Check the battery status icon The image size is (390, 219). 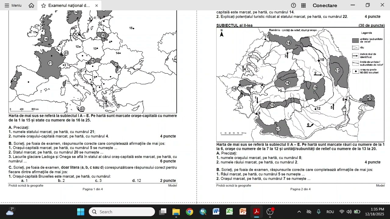click(x=357, y=212)
